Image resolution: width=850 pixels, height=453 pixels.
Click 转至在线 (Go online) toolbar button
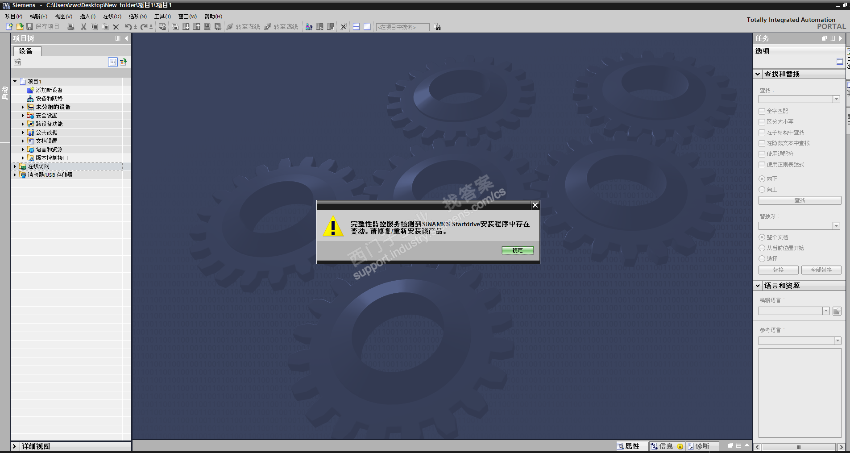point(243,27)
